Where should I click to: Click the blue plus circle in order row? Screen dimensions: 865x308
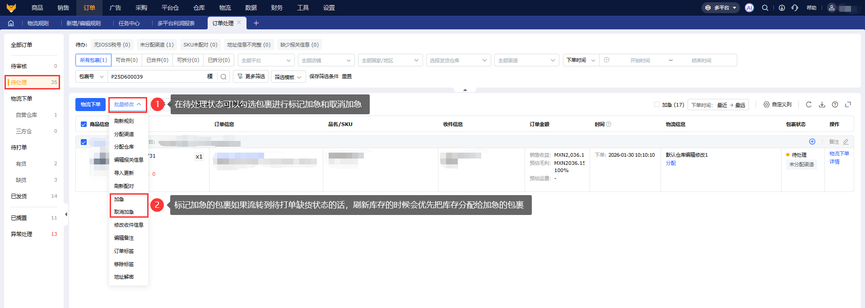(x=812, y=141)
